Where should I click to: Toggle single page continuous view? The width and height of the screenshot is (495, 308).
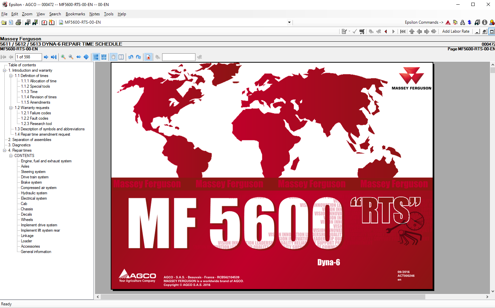point(96,57)
